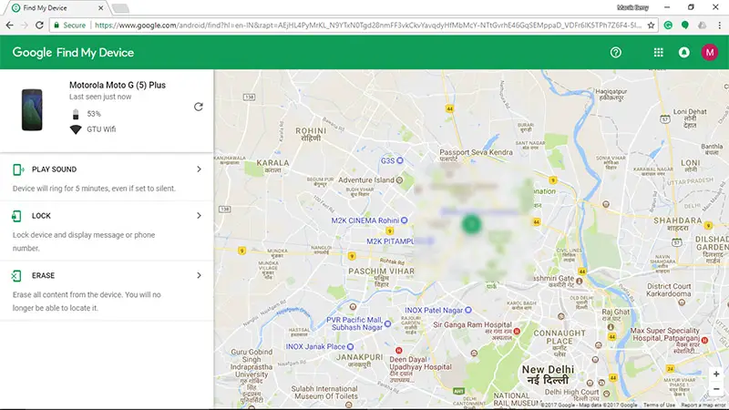This screenshot has width=729, height=410.
Task: Open Google account notifications bell
Action: 684,53
